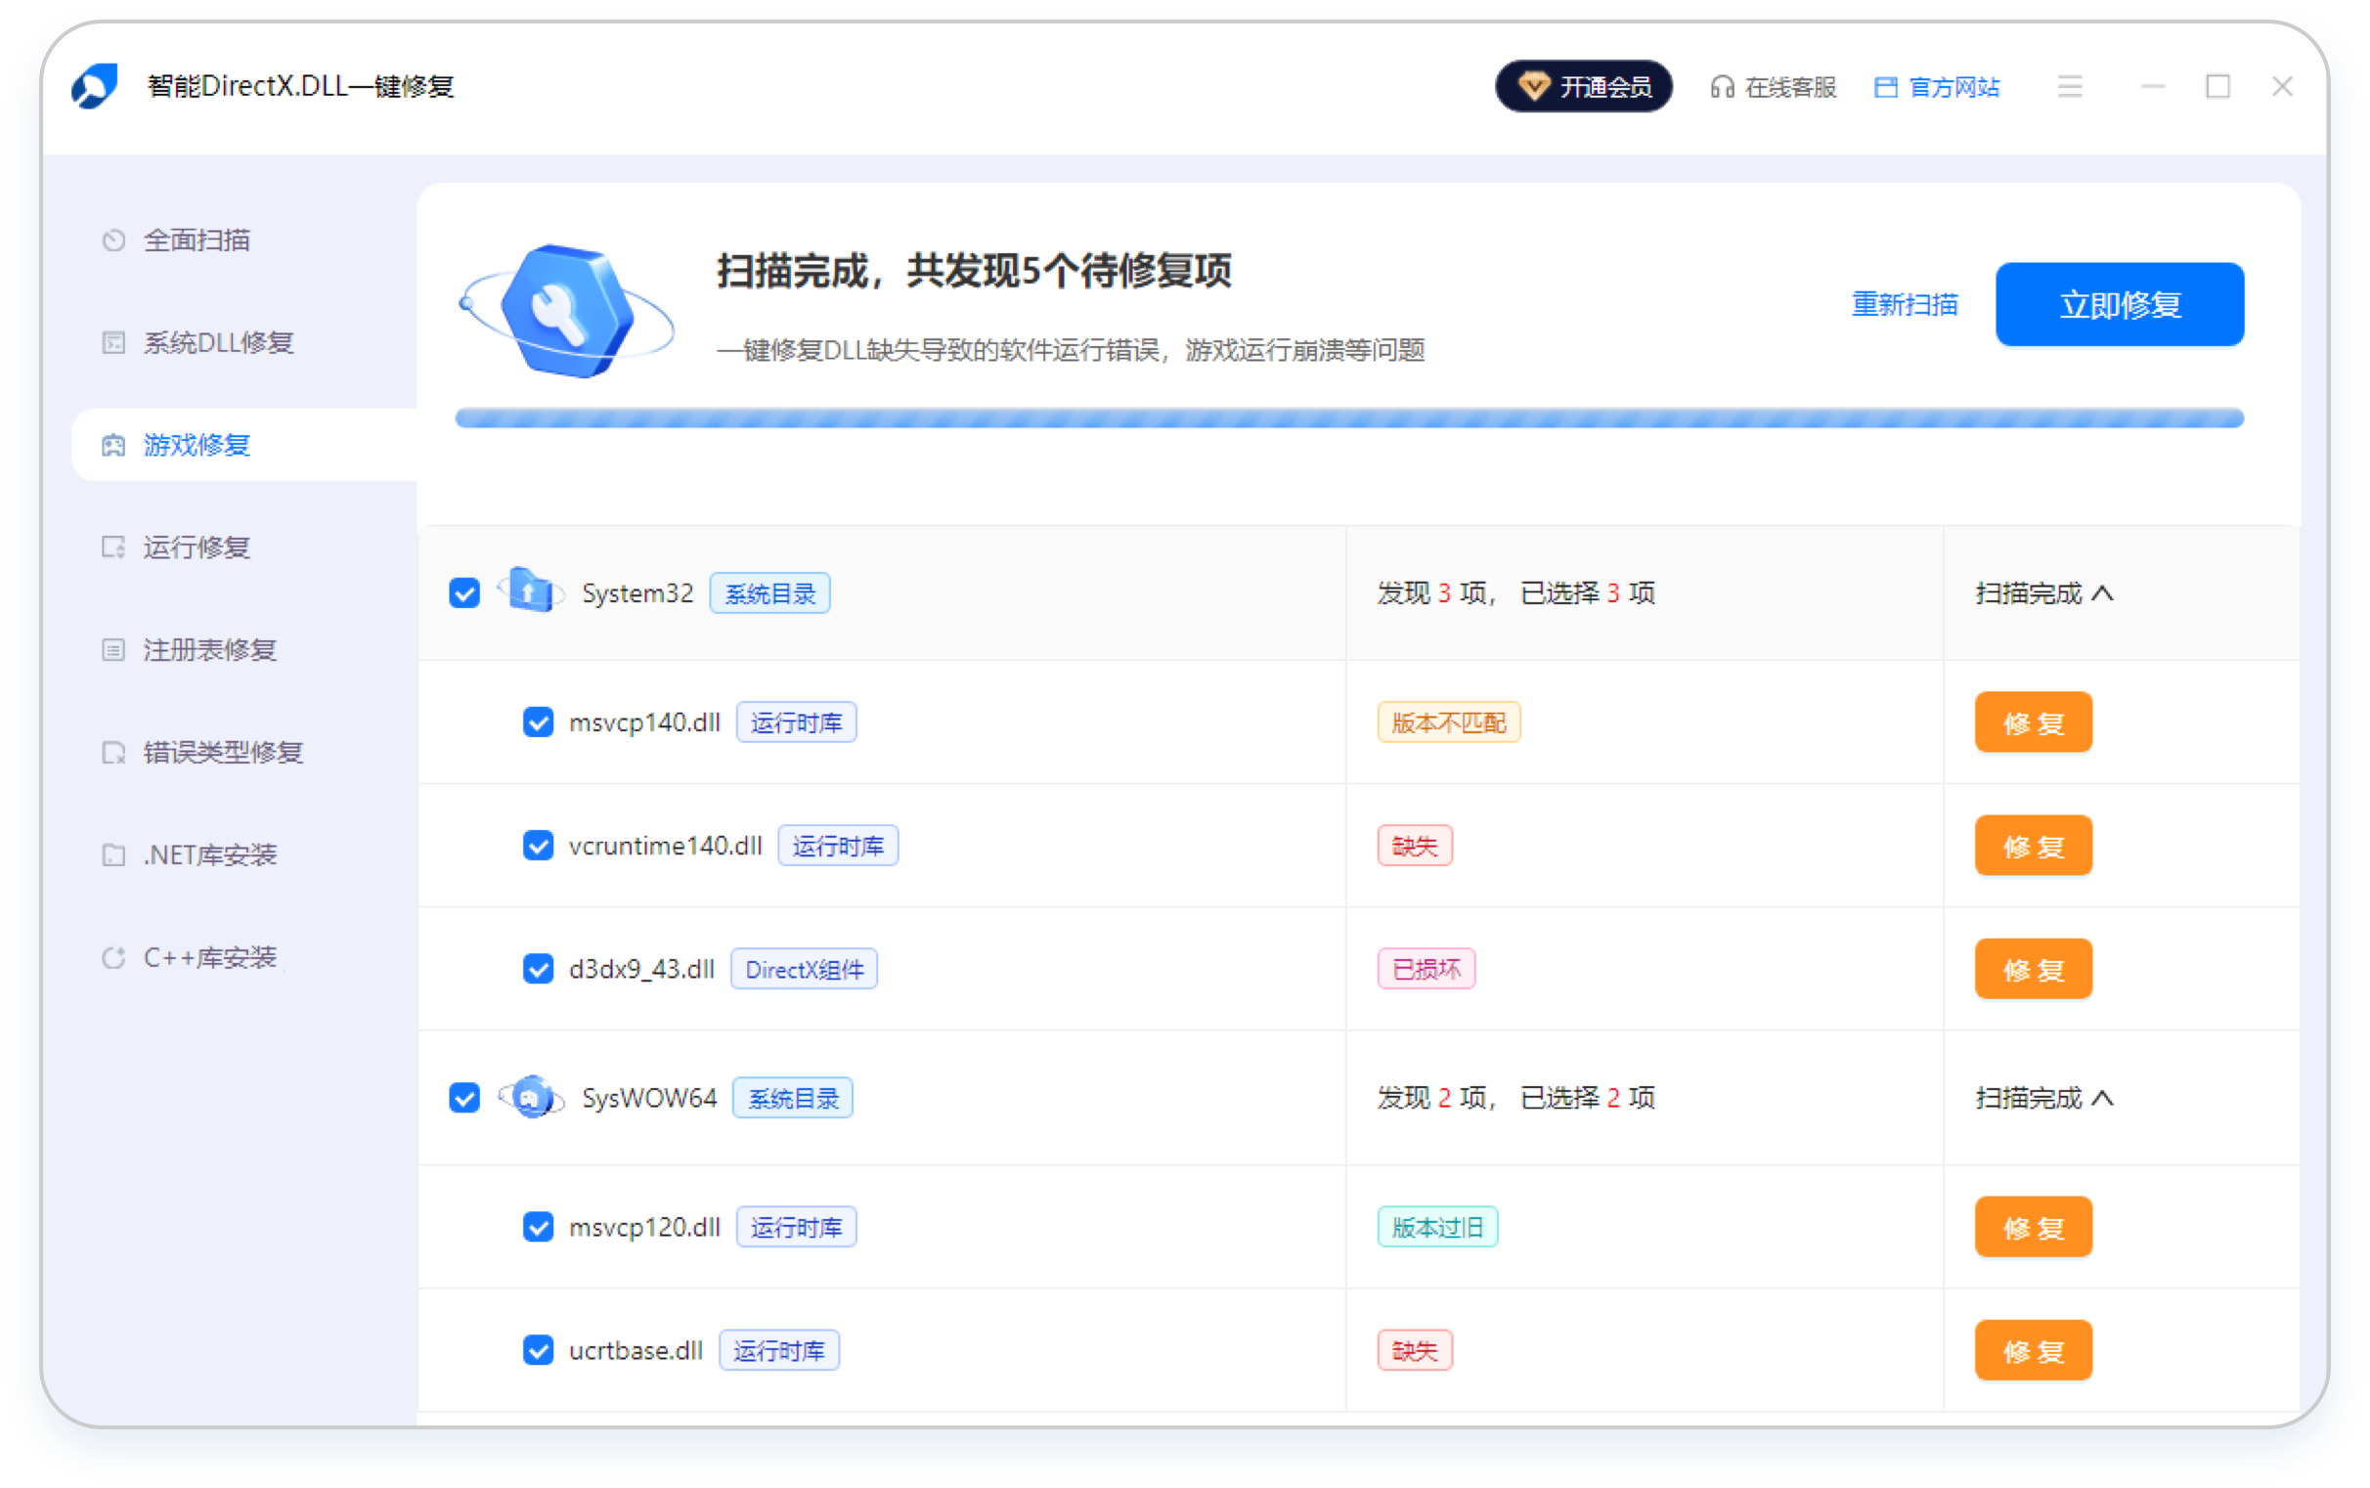Click the headset 在线客服 icon
This screenshot has height=1488, width=2370.
click(x=1722, y=87)
